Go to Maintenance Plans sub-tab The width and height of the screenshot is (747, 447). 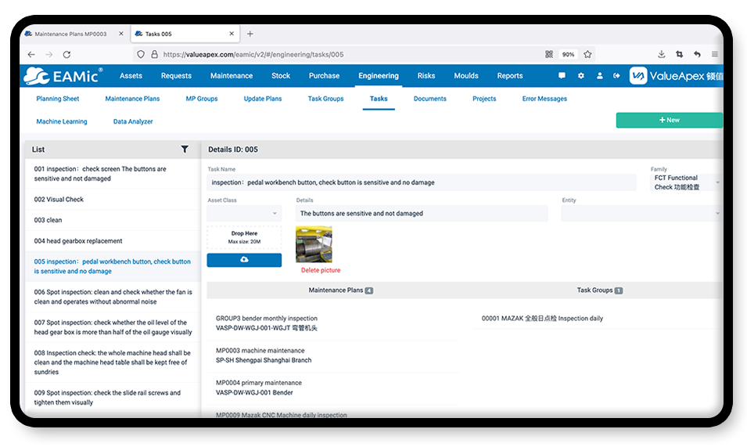pos(132,99)
